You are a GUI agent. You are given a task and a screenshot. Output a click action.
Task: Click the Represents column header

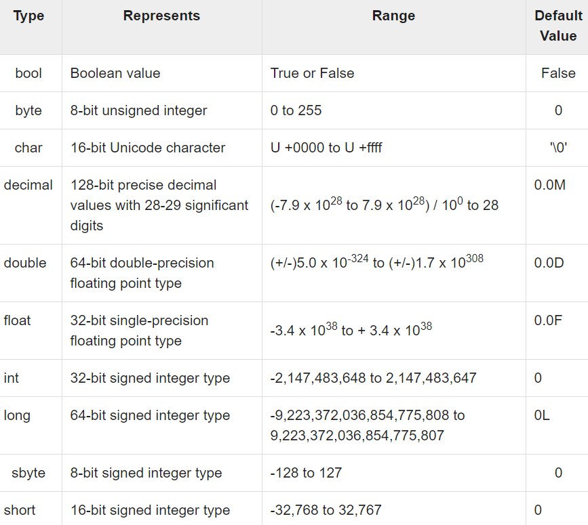pos(161,16)
